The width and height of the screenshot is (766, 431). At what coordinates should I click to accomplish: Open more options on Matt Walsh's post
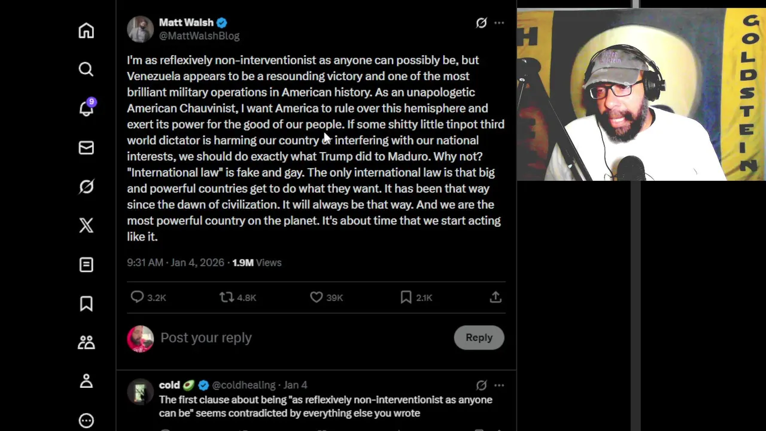coord(499,23)
